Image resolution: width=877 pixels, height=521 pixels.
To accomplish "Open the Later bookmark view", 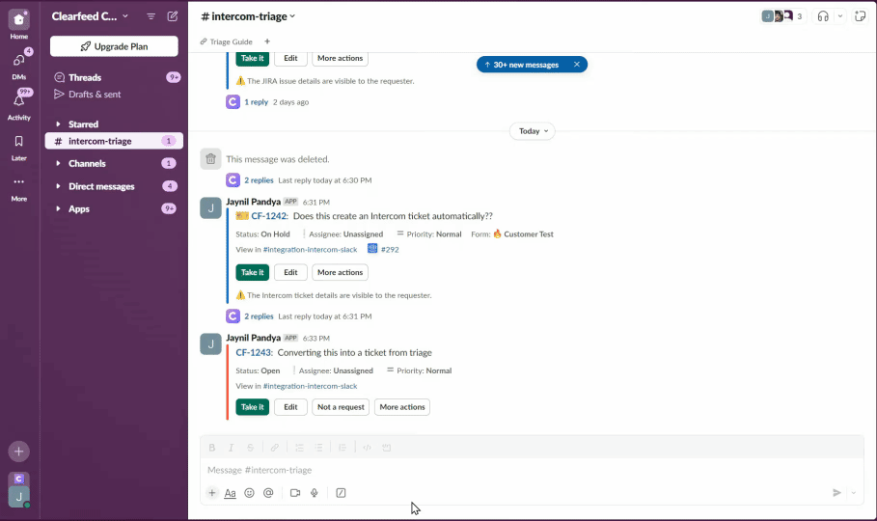I will click(19, 142).
